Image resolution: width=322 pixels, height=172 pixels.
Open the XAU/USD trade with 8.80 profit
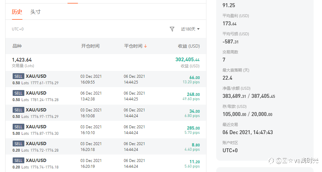pos(36,143)
